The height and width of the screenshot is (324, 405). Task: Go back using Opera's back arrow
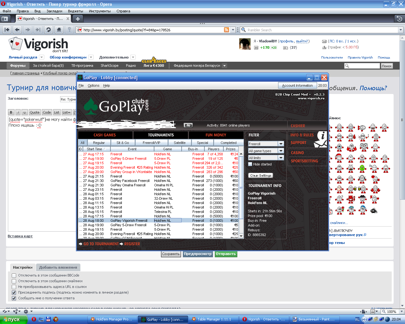[17, 30]
